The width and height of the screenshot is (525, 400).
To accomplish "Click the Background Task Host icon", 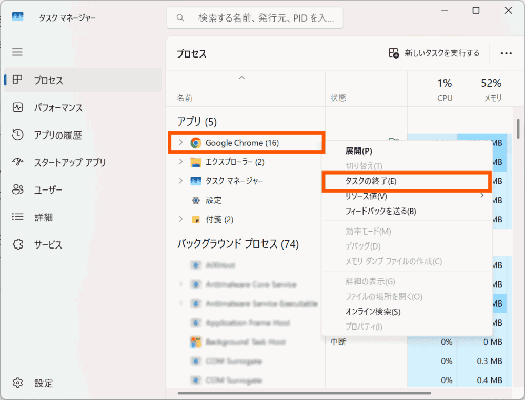I will [195, 341].
